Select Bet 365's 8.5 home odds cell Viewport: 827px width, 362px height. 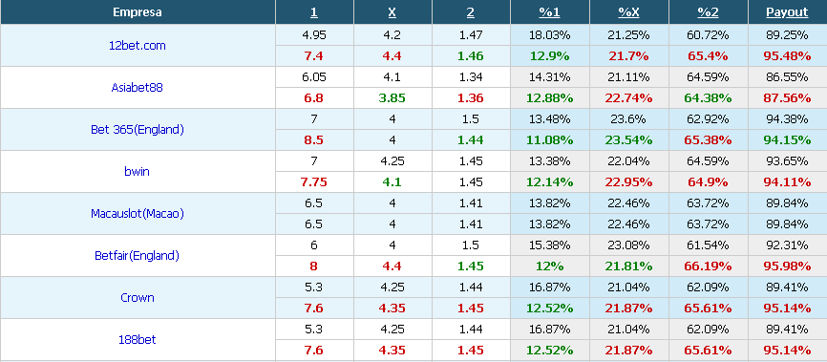coord(314,140)
